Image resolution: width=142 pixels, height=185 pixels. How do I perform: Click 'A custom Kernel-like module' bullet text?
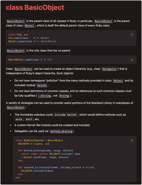point(52,125)
